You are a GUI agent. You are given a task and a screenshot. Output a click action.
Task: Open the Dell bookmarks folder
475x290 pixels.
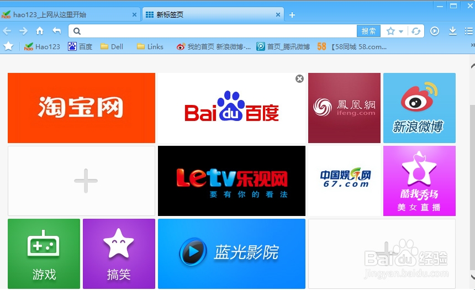(112, 46)
